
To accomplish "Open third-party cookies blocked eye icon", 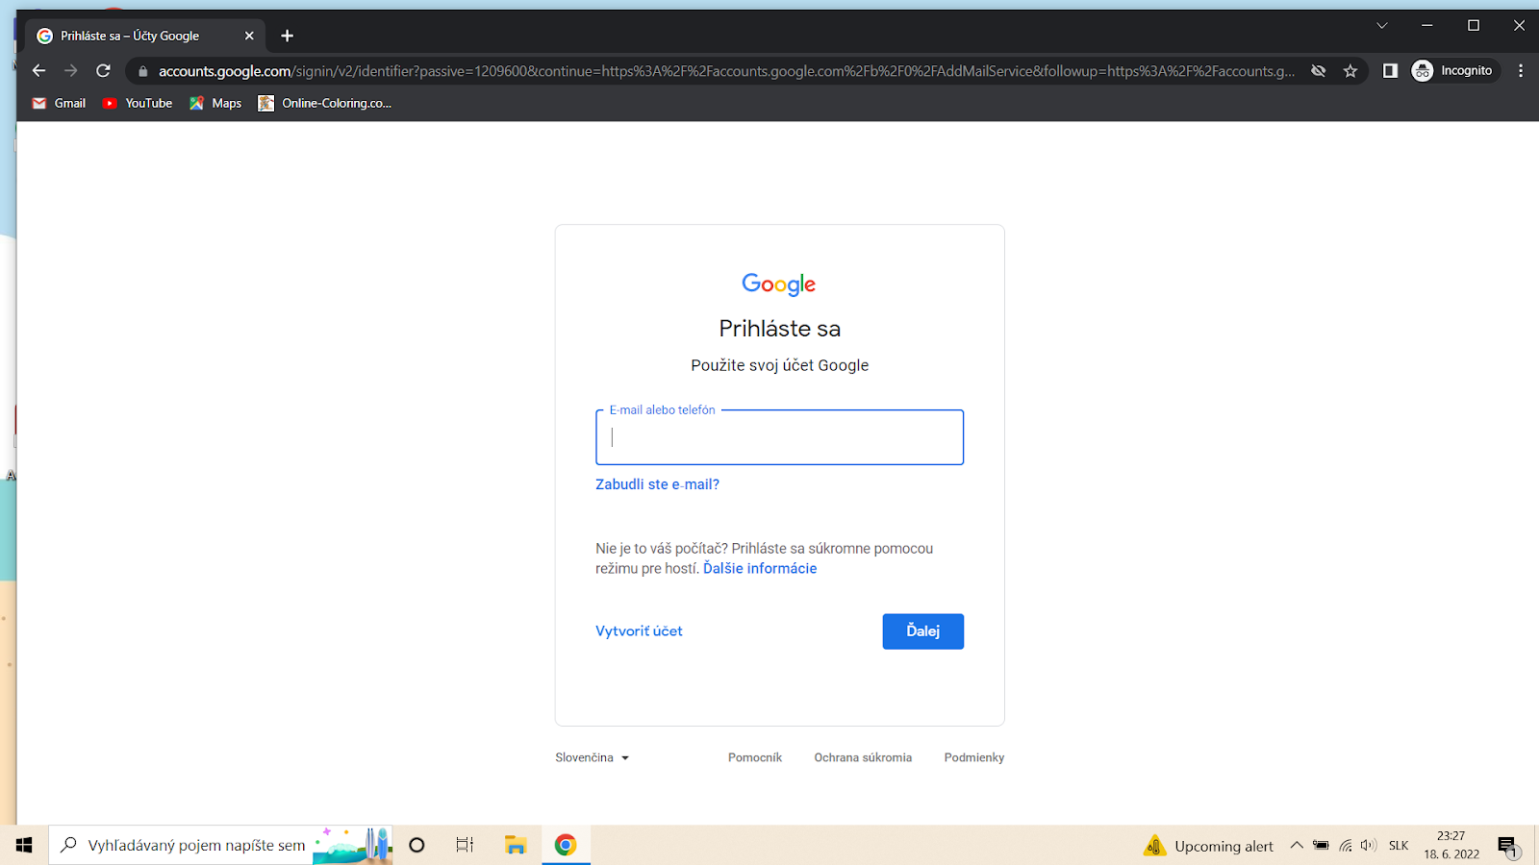I will pyautogui.click(x=1319, y=71).
